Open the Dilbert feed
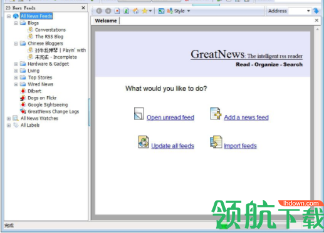Screen dimensions: 324x233 click(x=34, y=91)
